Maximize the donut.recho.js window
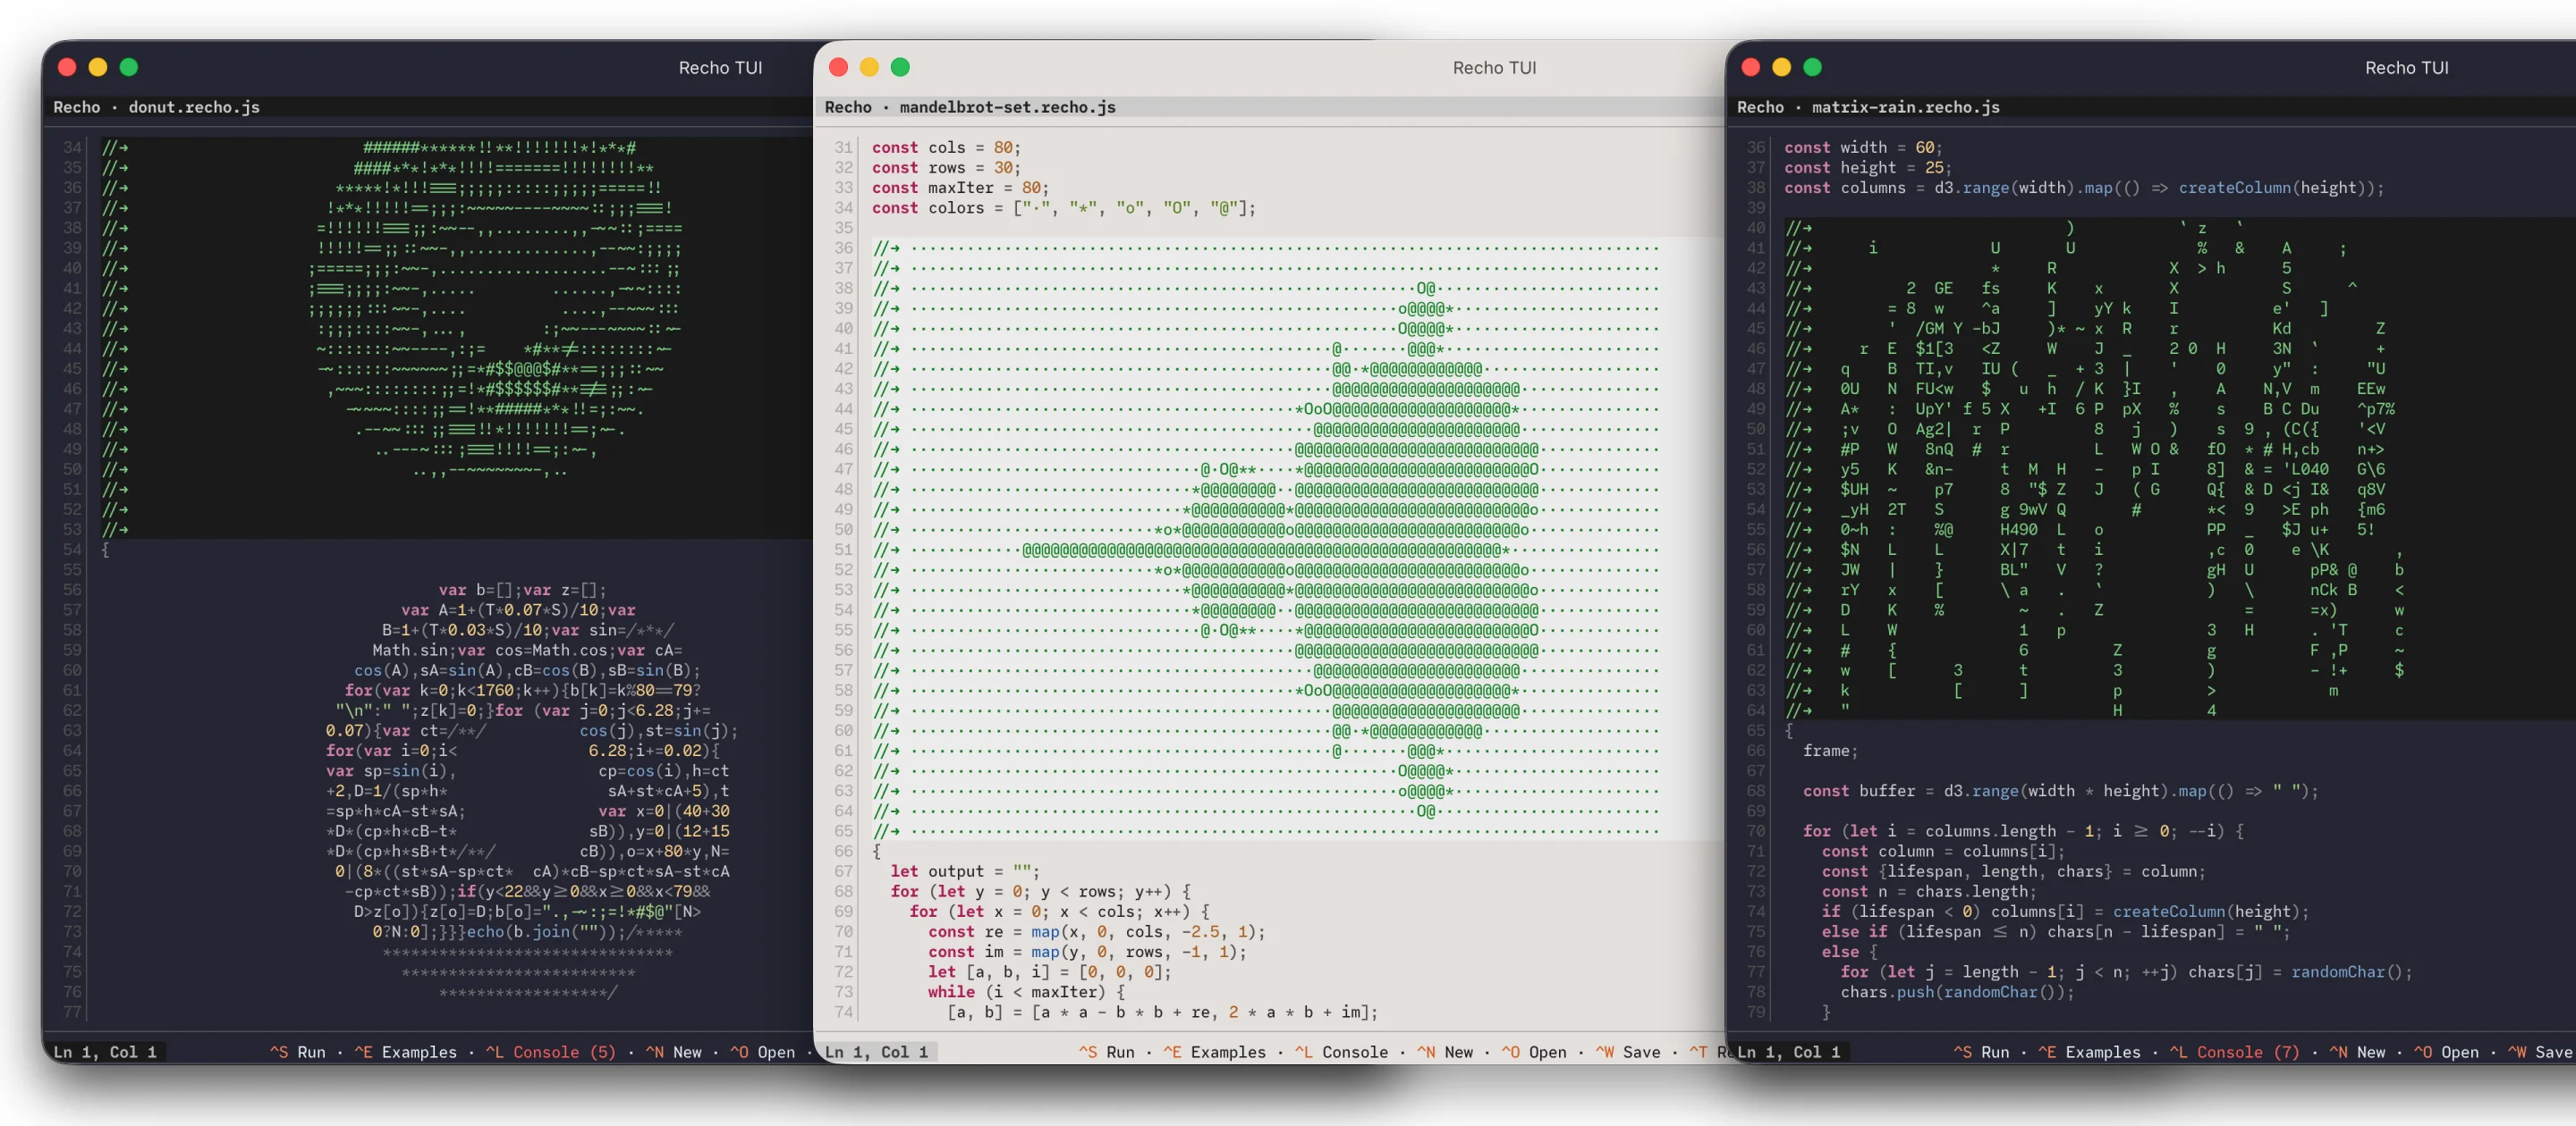 (129, 67)
